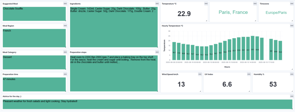Click the 25.1 temperature bar in chart
Viewport: 295px width, 112px height.
point(253,48)
